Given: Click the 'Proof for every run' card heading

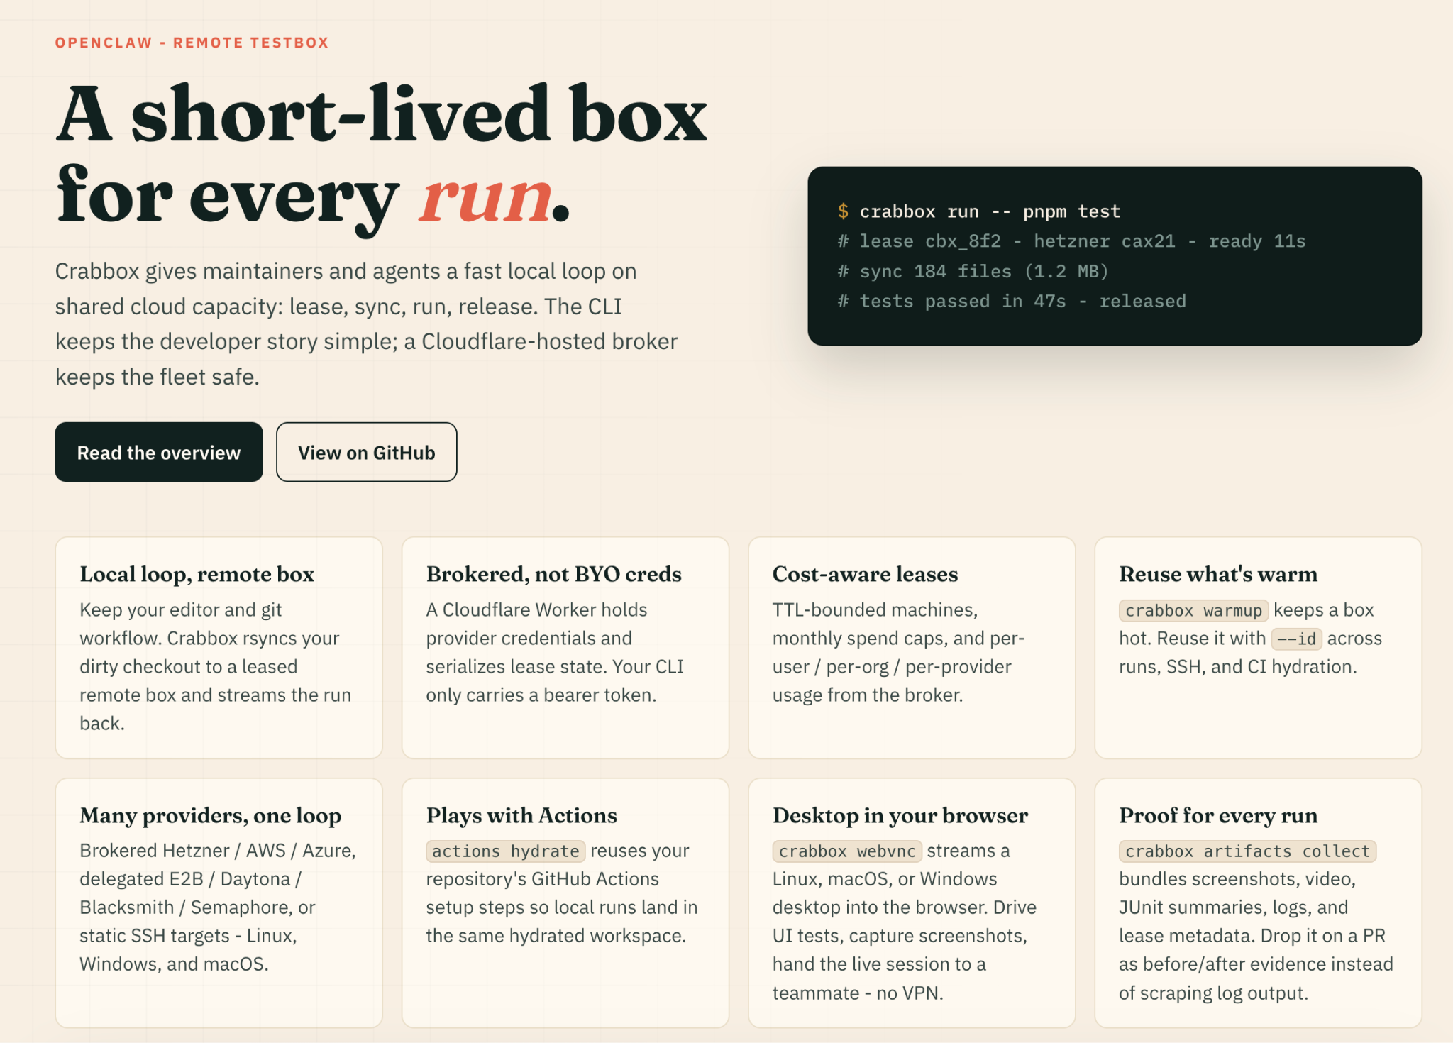Looking at the screenshot, I should pyautogui.click(x=1218, y=816).
